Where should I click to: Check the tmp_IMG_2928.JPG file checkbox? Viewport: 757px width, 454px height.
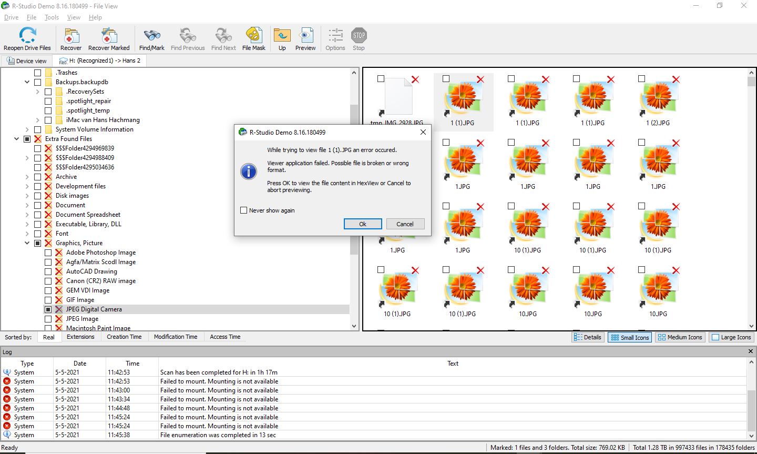381,79
